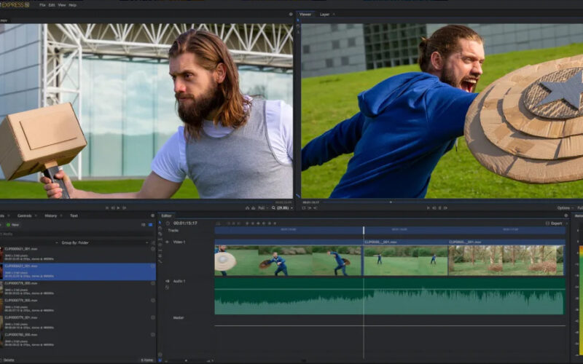583x364 pixels.
Task: Open the Trimmer zoom percentage dropdown
Action: (282, 208)
